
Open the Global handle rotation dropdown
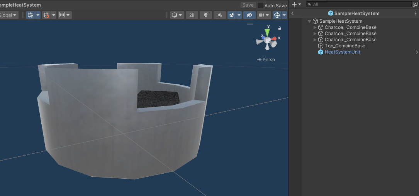click(9, 15)
